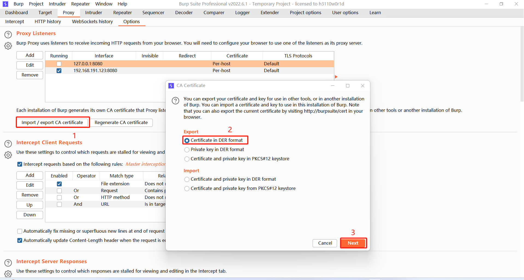The width and height of the screenshot is (524, 280).
Task: Click Cancel in CA Certificate dialog
Action: pos(325,243)
